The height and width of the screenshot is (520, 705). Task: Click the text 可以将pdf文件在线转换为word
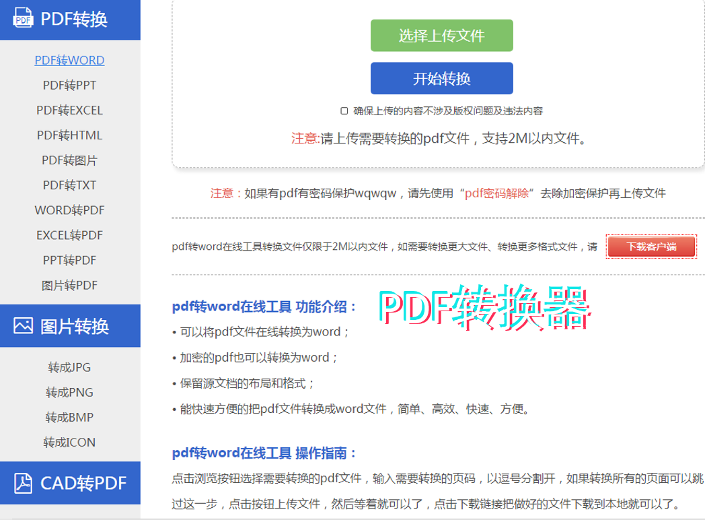pyautogui.click(x=260, y=332)
